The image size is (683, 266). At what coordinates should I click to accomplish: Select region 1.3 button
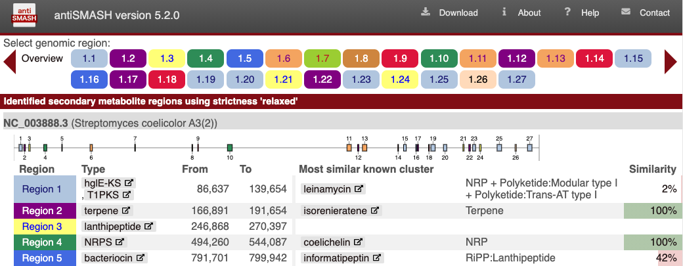[x=167, y=58]
